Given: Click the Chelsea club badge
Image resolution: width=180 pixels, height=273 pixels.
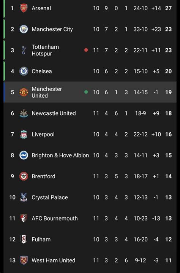Looking at the screenshot, I should (x=24, y=71).
